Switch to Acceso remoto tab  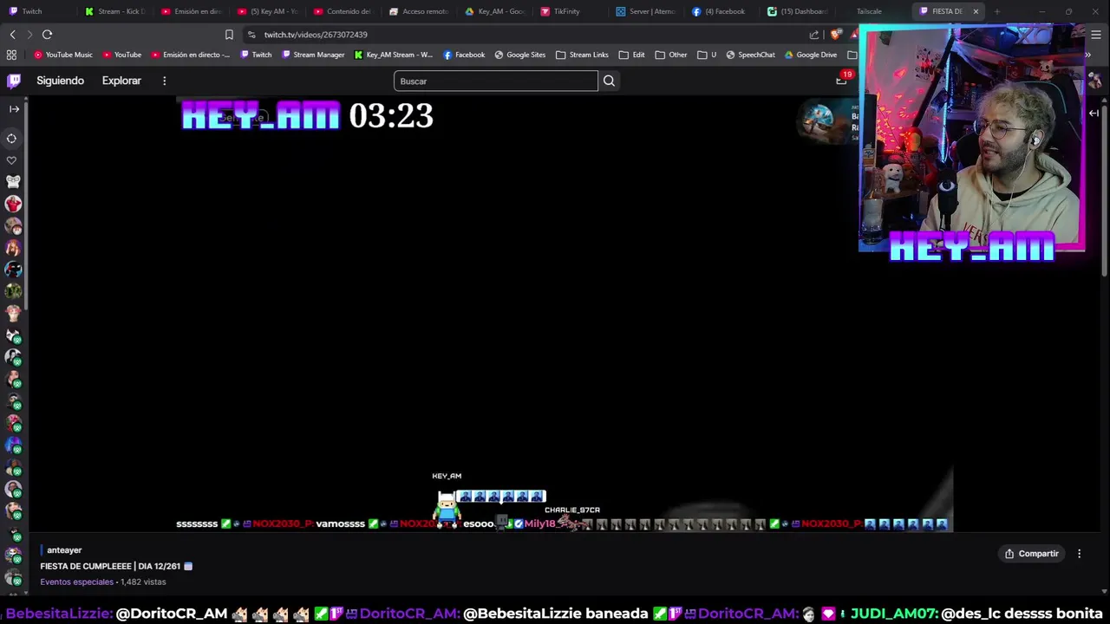tap(420, 11)
